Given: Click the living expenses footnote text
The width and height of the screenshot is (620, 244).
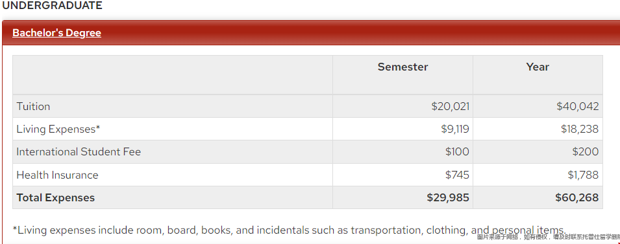Looking at the screenshot, I should pos(289,230).
